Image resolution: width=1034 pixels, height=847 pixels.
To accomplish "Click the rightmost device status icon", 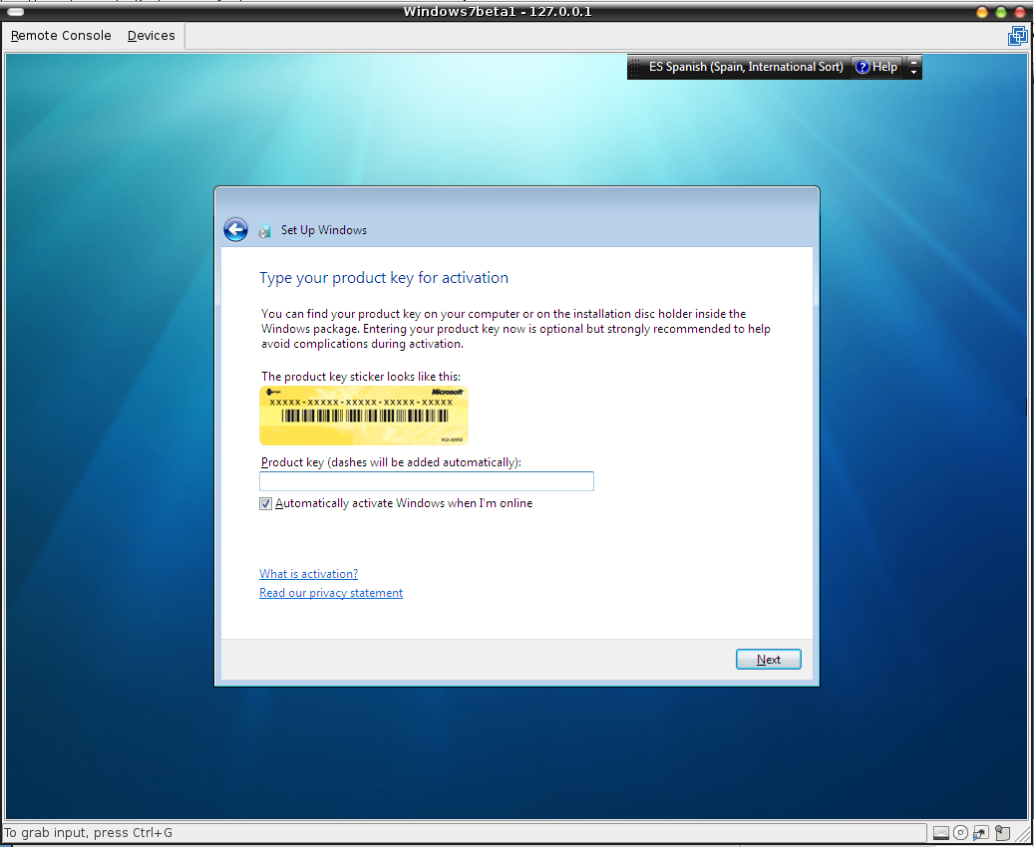I will tap(1002, 832).
